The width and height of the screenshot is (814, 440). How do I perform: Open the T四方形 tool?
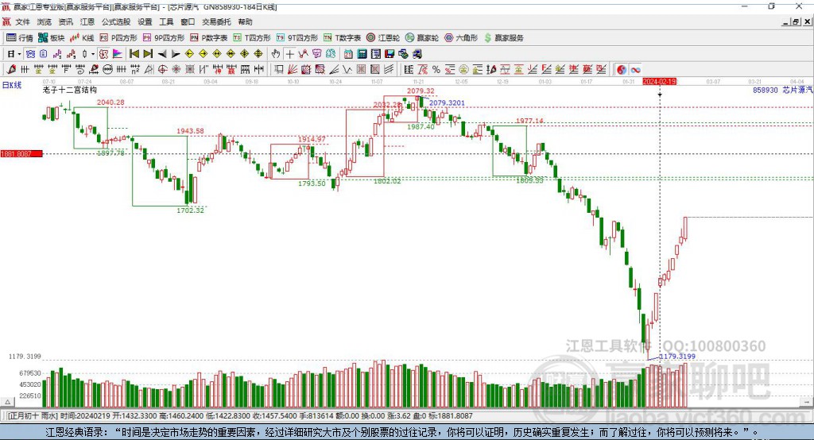pos(252,38)
